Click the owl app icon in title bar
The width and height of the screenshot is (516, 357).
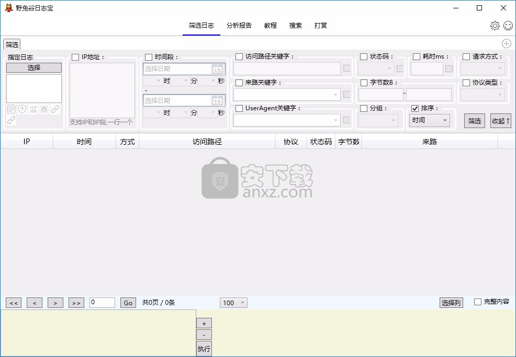[x=8, y=8]
